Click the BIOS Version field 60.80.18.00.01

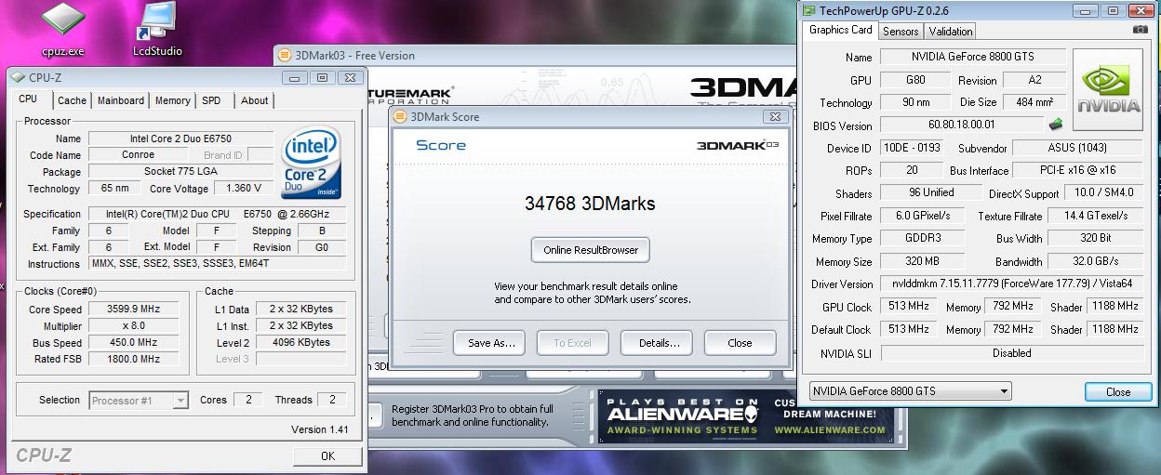962,125
